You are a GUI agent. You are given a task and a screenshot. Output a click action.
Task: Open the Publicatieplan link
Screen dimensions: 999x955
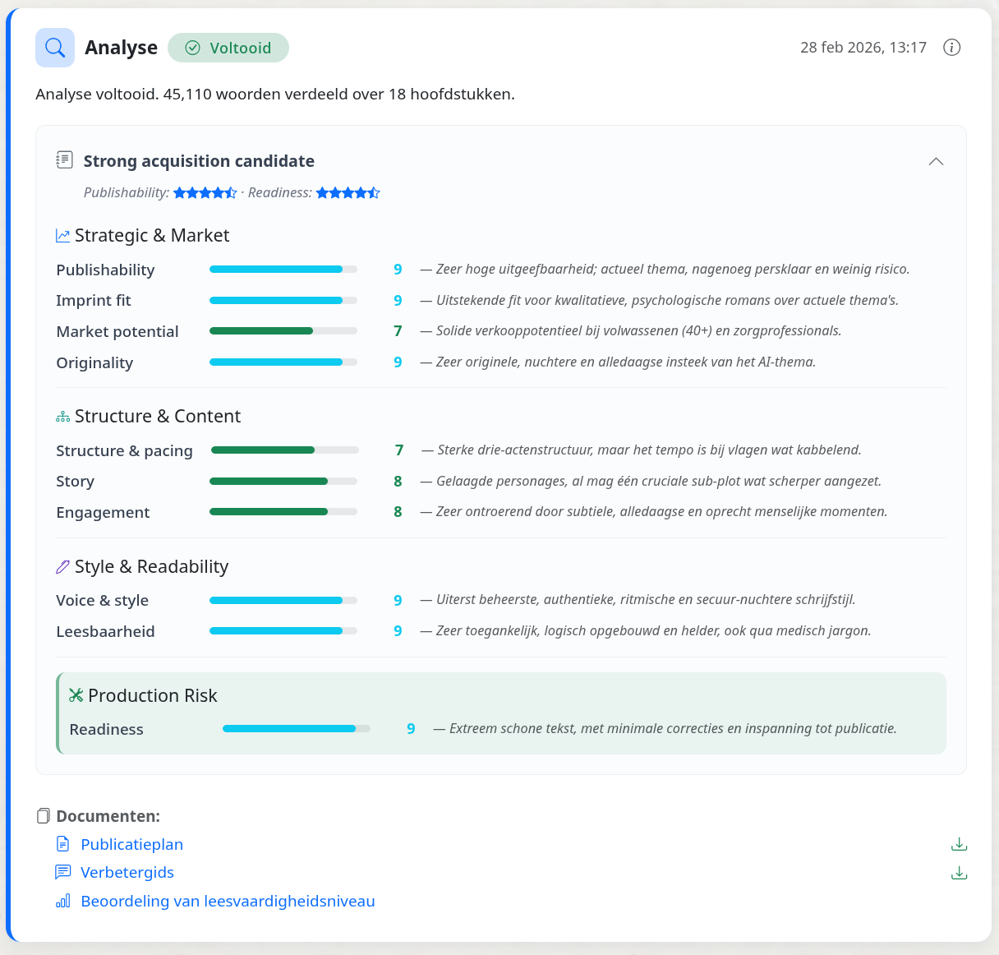[x=131, y=844]
